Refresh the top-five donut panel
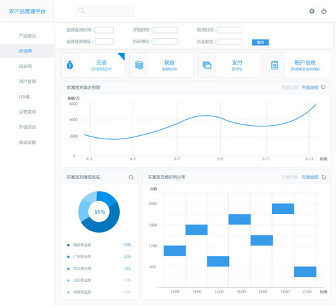Viewport: 336px width, 306px height. [131, 177]
